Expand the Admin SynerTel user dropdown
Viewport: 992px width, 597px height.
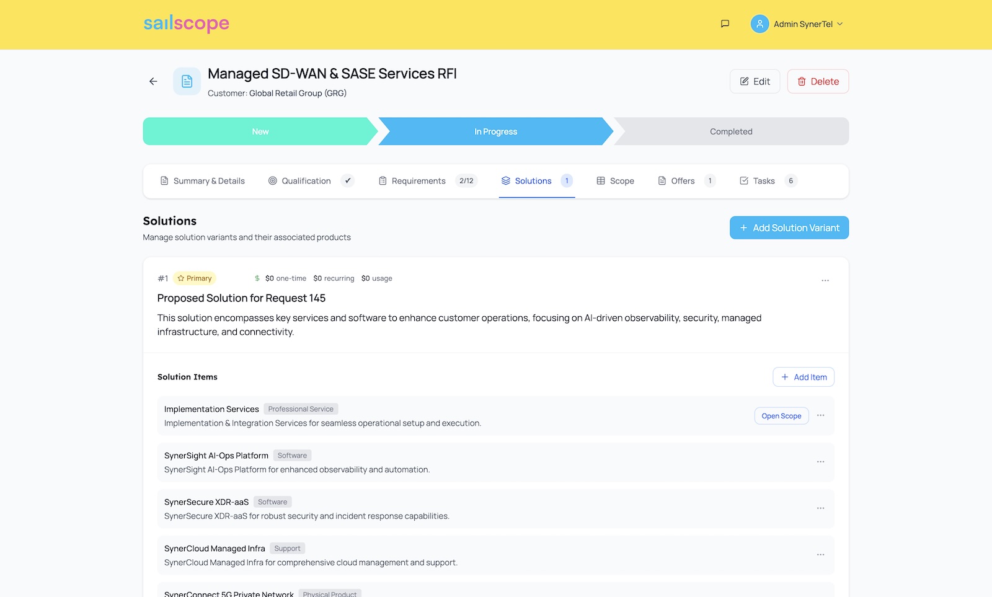coord(840,24)
